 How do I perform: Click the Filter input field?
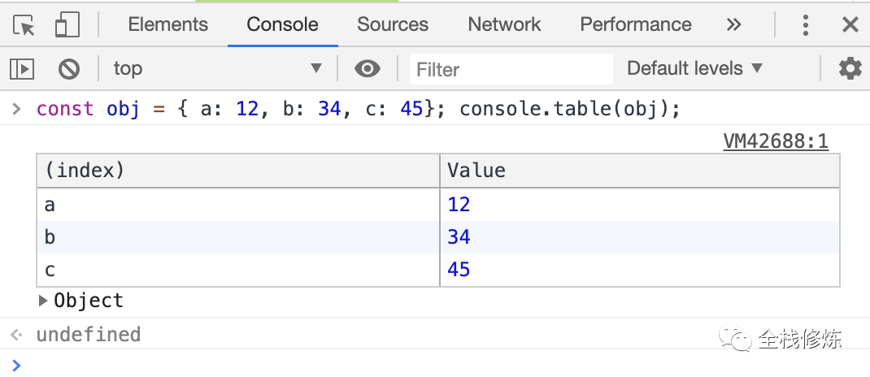click(x=511, y=70)
